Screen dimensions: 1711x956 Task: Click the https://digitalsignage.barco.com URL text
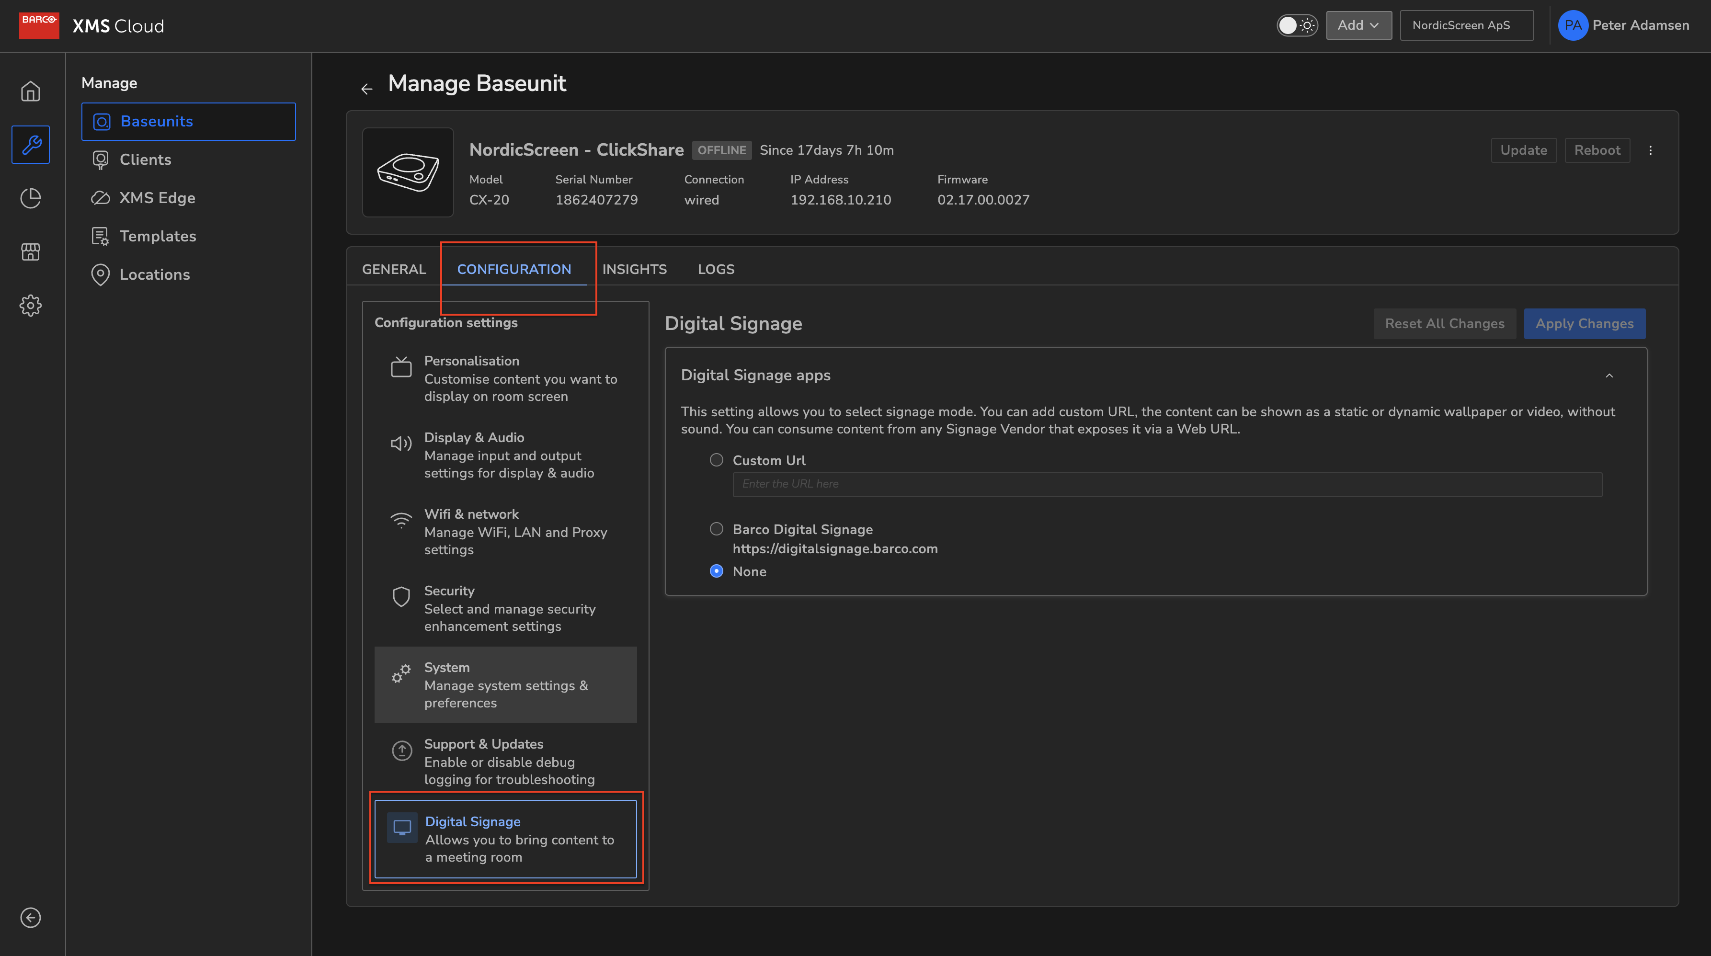click(x=835, y=549)
